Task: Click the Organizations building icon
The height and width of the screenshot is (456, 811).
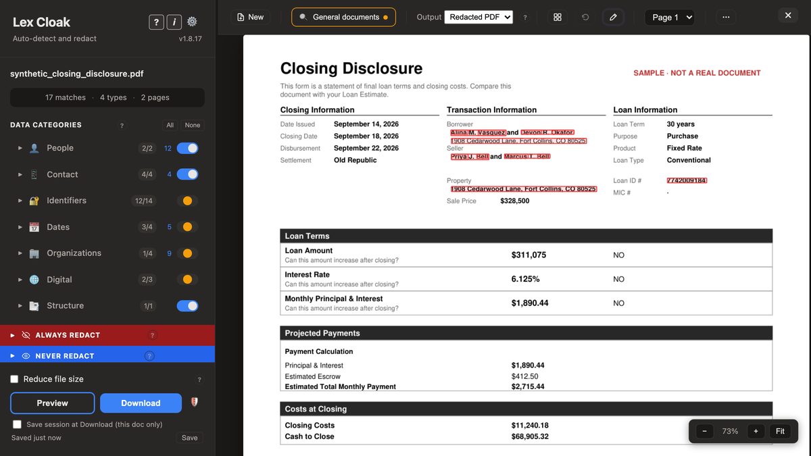Action: pyautogui.click(x=34, y=253)
